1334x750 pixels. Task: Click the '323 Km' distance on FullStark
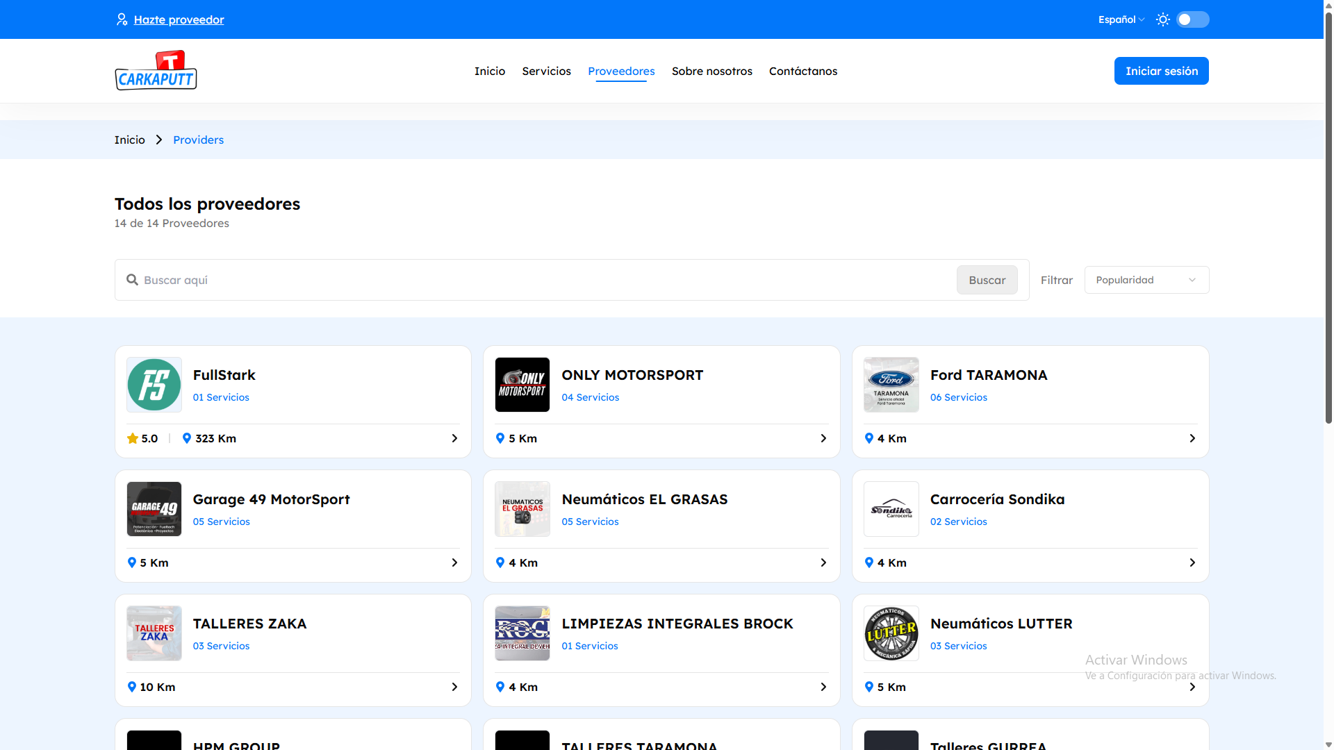tap(215, 438)
